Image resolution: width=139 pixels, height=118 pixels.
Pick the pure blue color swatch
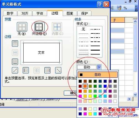(x=105, y=86)
